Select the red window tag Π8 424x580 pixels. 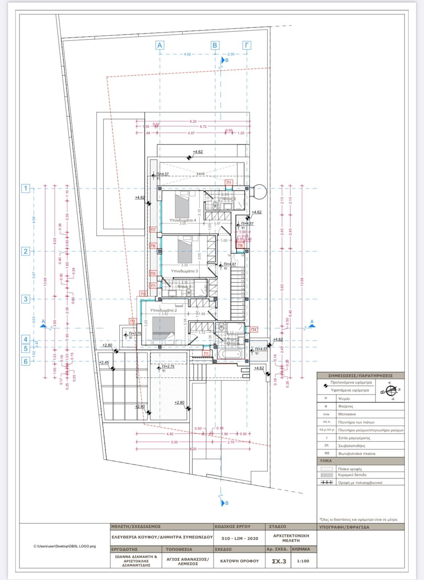(240, 246)
